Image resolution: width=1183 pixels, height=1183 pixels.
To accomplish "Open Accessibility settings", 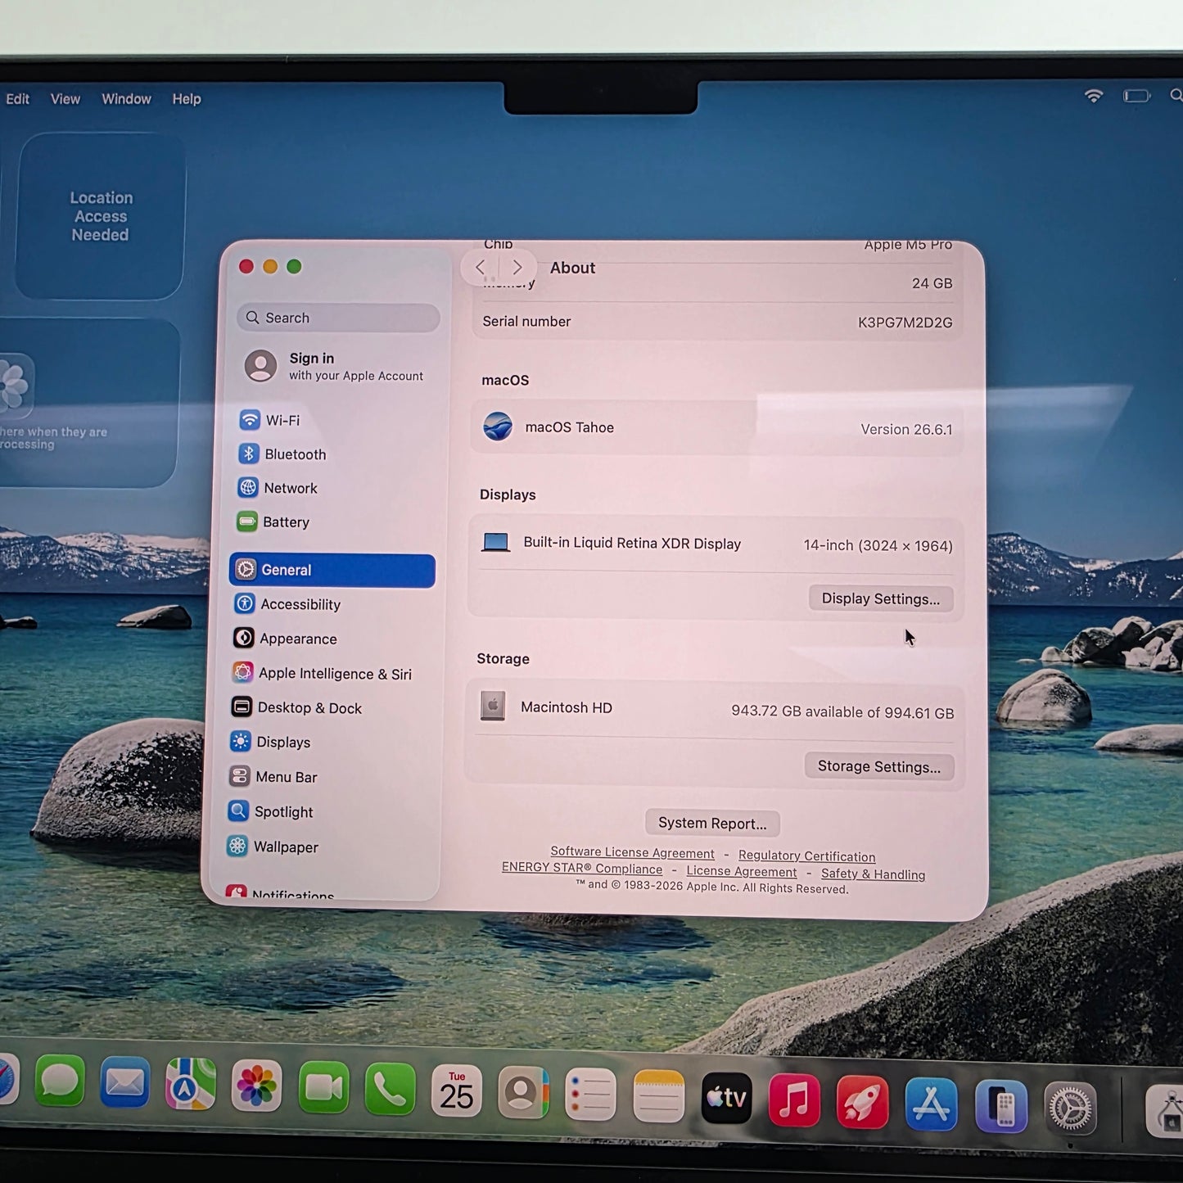I will click(x=331, y=604).
